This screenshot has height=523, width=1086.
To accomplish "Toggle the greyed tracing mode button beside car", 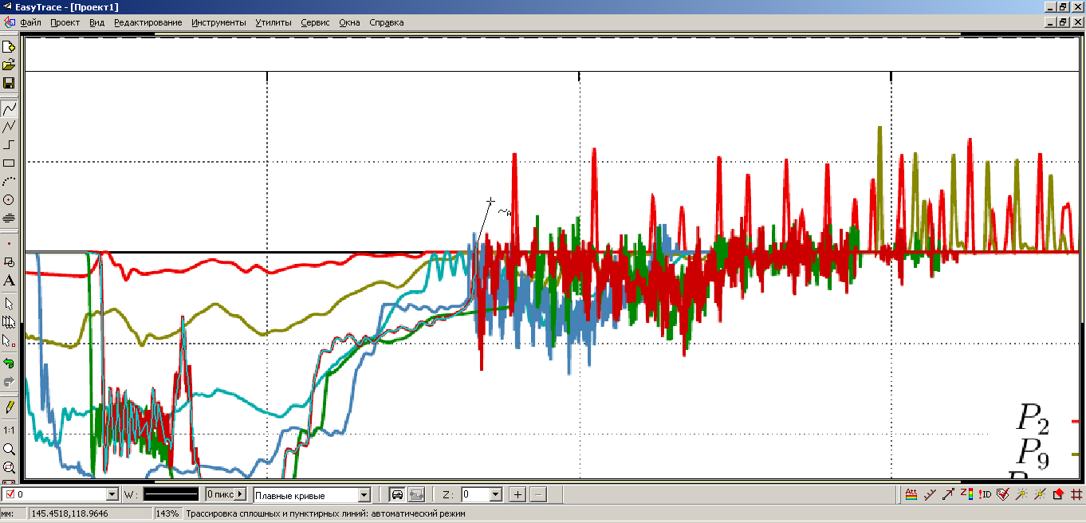I will (x=415, y=494).
